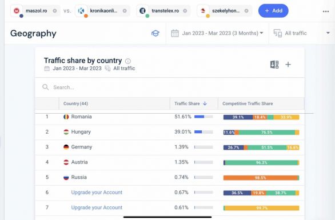Click the info icon next to Traffic share by country
Viewport: 335px width, 220px height.
pos(127,61)
